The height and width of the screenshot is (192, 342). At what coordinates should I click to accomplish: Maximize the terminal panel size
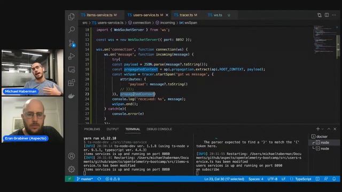point(329,129)
